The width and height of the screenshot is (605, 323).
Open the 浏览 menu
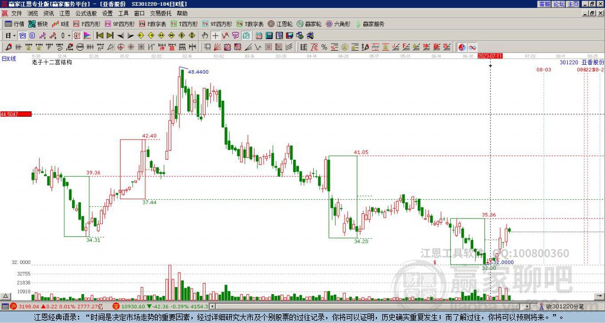[x=32, y=14]
